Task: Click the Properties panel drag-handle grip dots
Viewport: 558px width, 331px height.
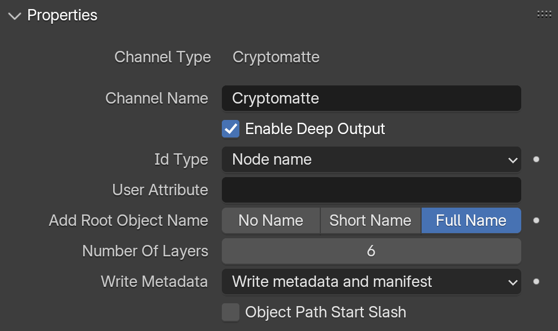Action: coord(544,14)
